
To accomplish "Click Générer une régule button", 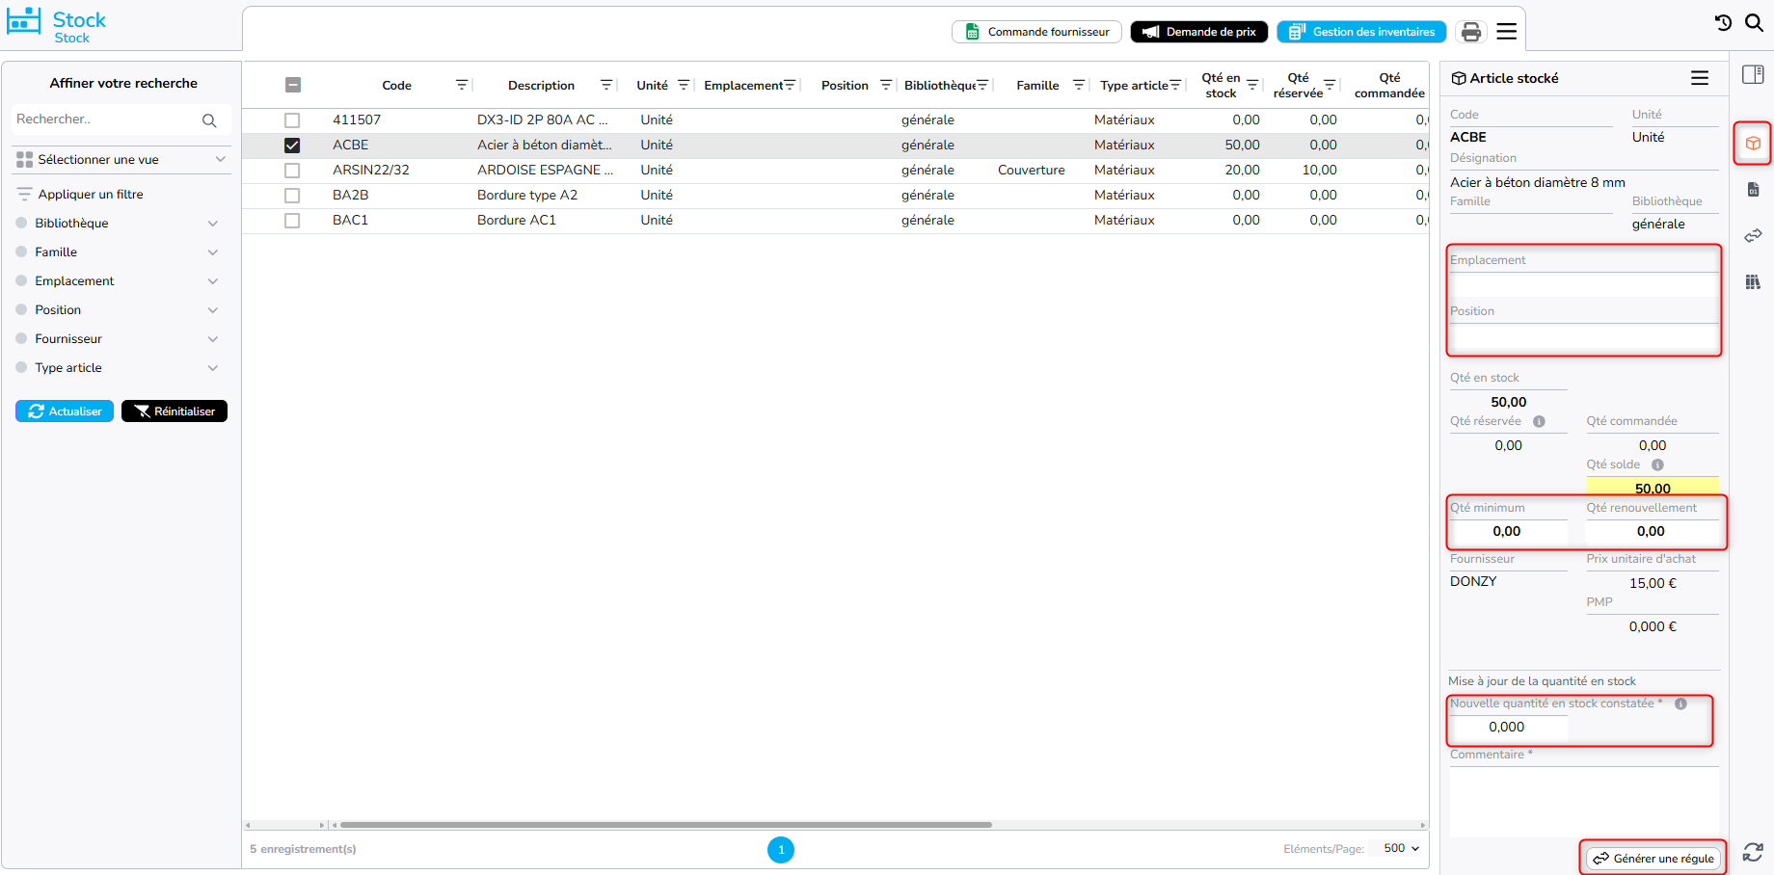I will [x=1653, y=859].
